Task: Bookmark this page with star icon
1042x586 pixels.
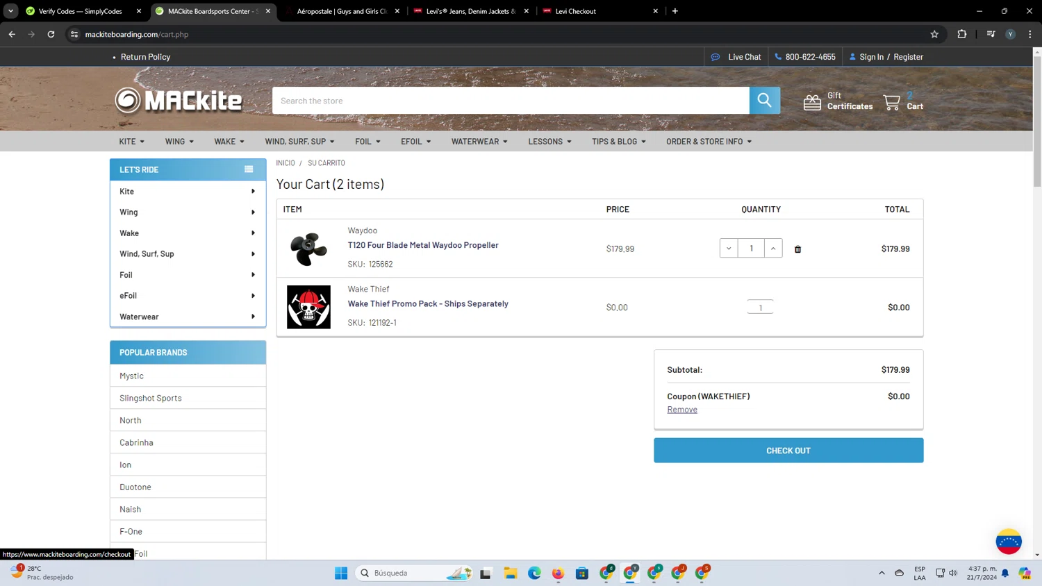Action: coord(934,34)
